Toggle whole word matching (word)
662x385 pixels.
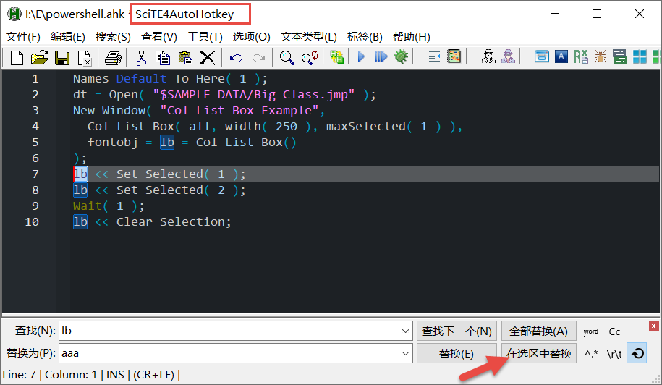click(x=590, y=331)
